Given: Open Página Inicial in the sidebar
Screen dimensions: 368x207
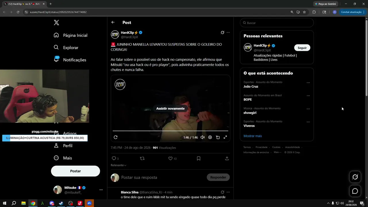Looking at the screenshot, I should pyautogui.click(x=70, y=35).
